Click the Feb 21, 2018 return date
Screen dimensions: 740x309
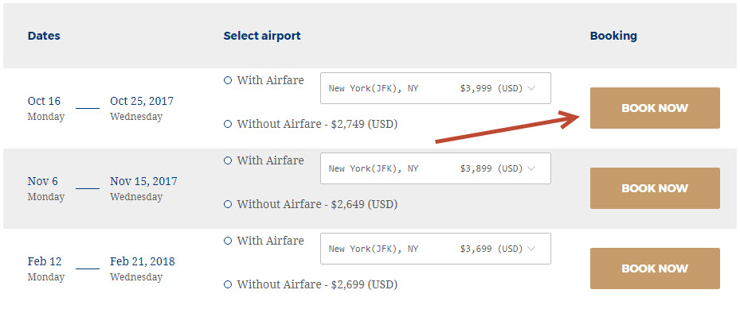(x=143, y=261)
